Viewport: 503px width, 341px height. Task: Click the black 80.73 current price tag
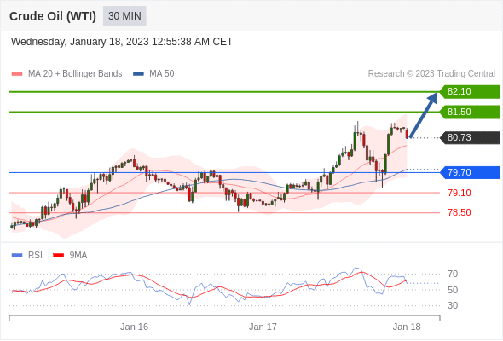click(470, 137)
